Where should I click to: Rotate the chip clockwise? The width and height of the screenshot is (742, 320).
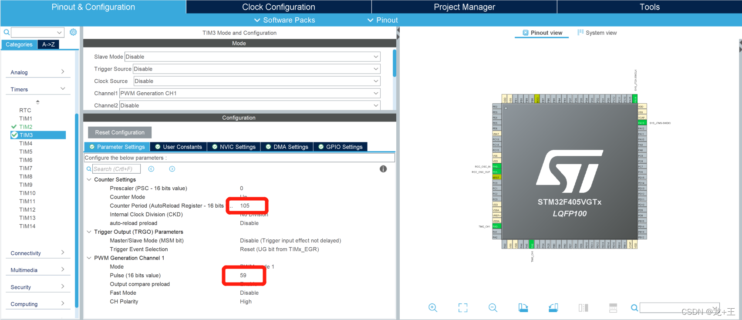click(523, 308)
